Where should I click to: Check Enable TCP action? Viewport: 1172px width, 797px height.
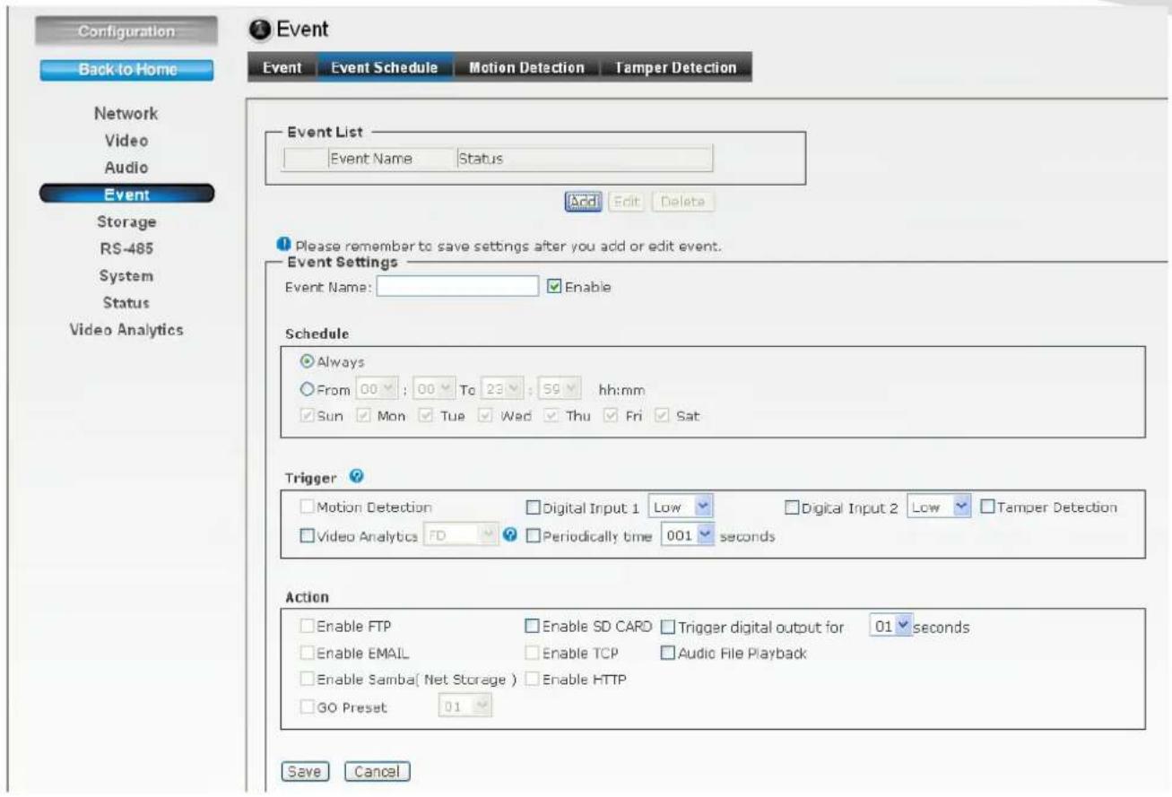[x=533, y=653]
